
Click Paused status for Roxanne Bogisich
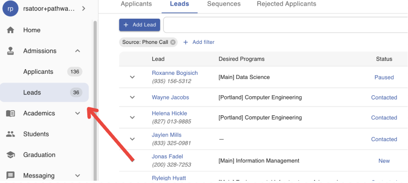point(384,77)
